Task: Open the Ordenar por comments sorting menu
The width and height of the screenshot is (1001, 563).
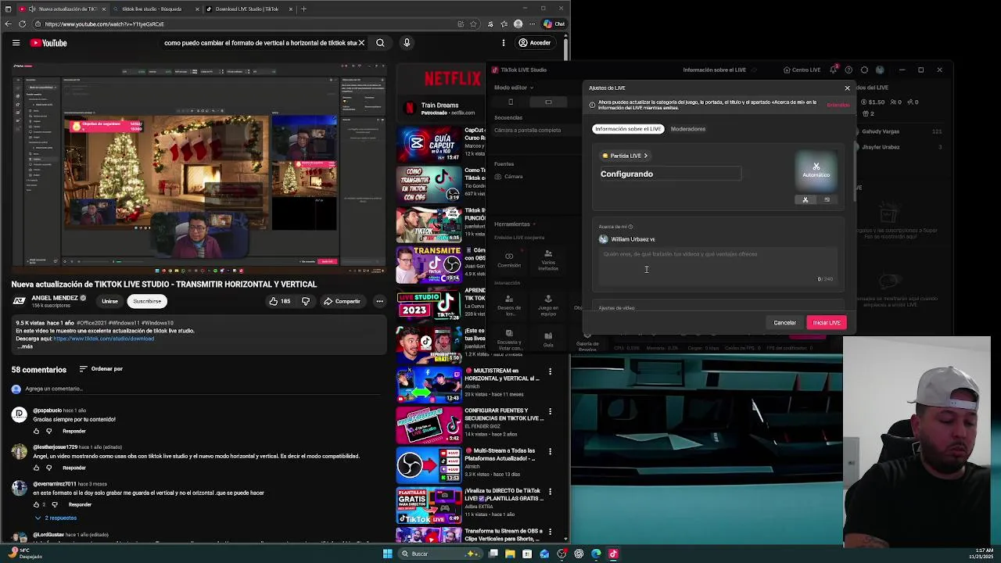Action: [x=101, y=369]
